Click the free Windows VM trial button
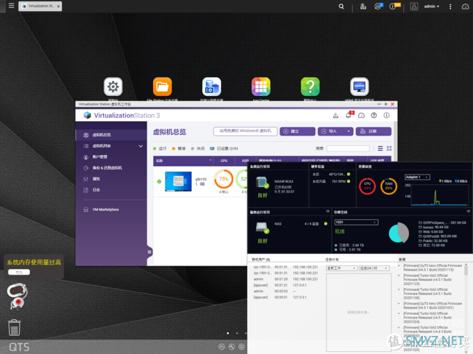This screenshot has width=473, height=354. click(246, 131)
